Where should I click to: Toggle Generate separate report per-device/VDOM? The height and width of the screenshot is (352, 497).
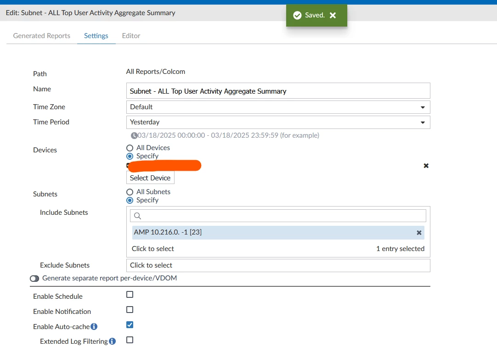[34, 278]
